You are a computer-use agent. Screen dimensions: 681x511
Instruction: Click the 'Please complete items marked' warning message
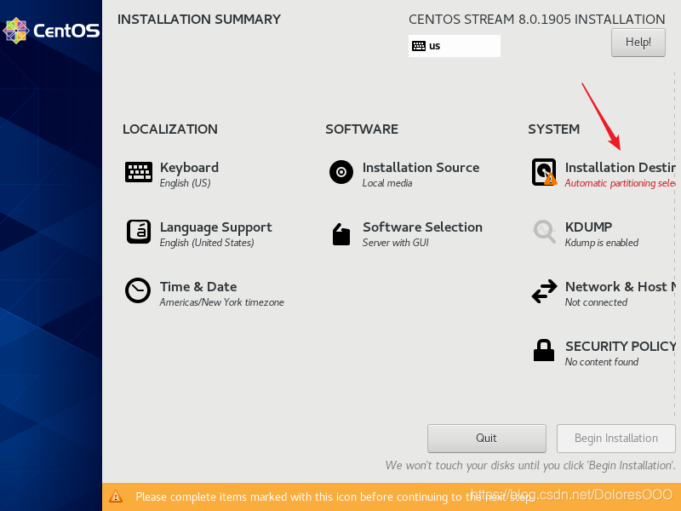pyautogui.click(x=335, y=497)
